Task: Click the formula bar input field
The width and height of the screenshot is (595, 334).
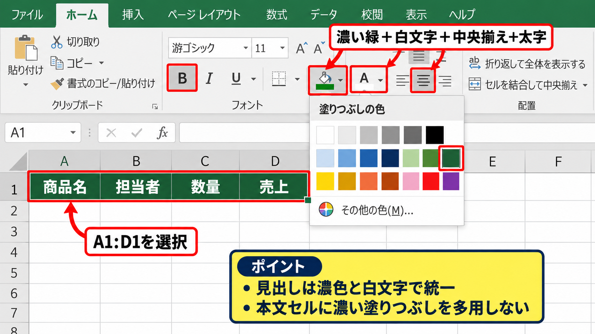Action: pos(244,133)
